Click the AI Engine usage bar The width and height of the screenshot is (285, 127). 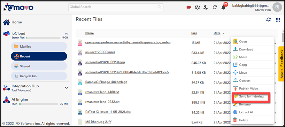point(39,104)
